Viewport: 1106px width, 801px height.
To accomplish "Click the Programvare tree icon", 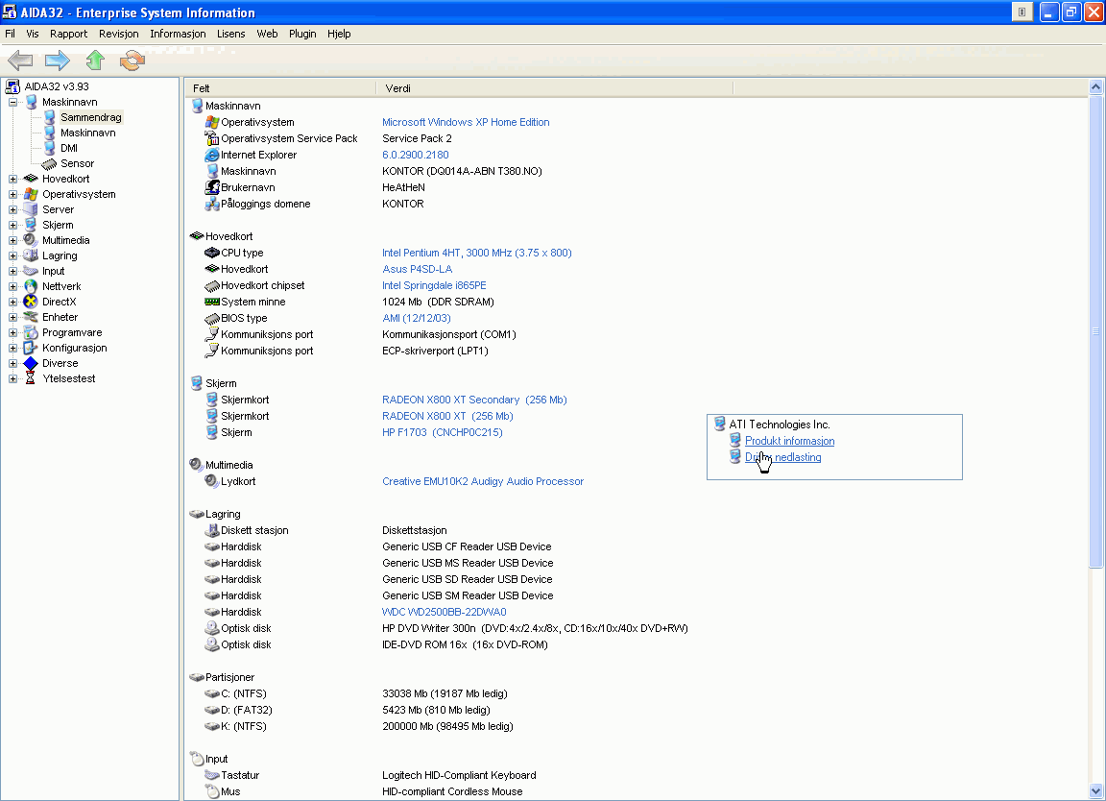I will pyautogui.click(x=31, y=332).
